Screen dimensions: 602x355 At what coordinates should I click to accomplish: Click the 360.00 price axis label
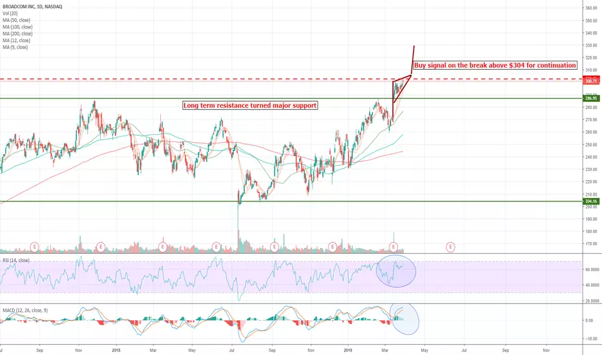[x=591, y=8]
